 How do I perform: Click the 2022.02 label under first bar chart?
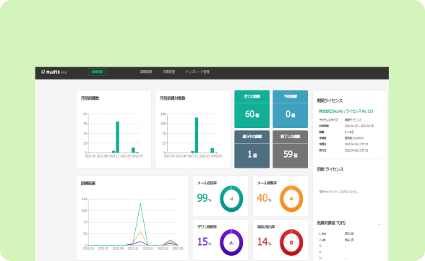126,156
